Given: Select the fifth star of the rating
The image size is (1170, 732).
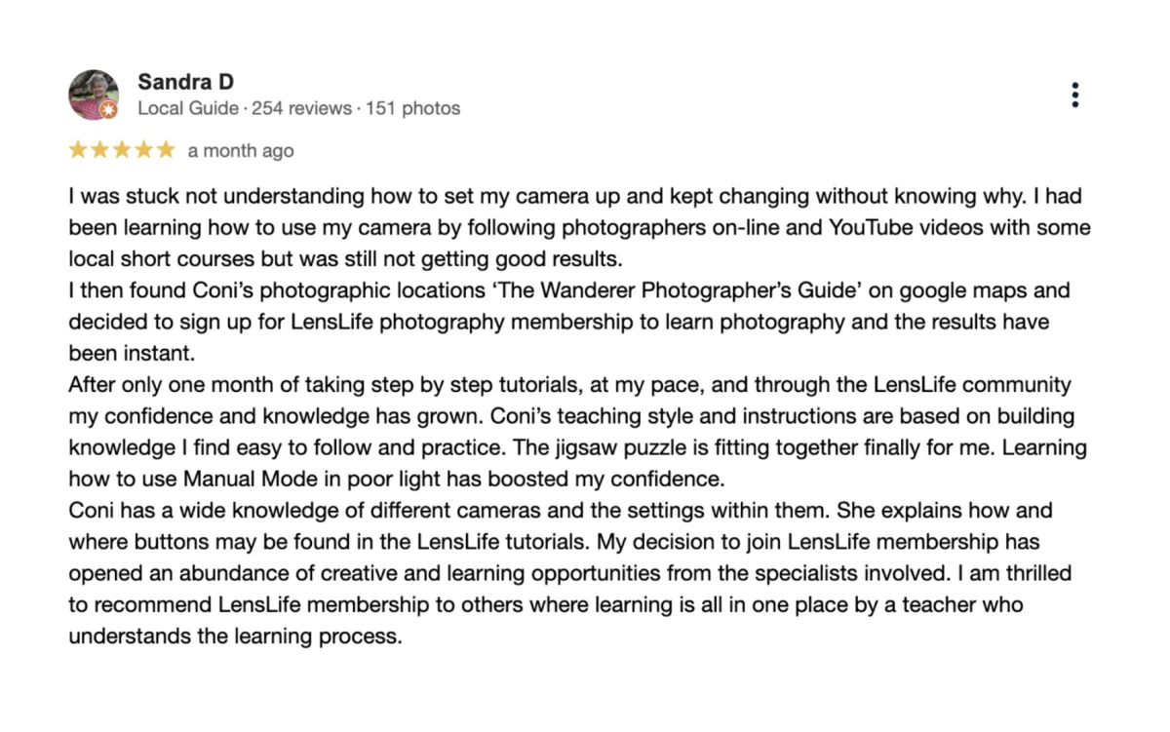Looking at the screenshot, I should (166, 150).
